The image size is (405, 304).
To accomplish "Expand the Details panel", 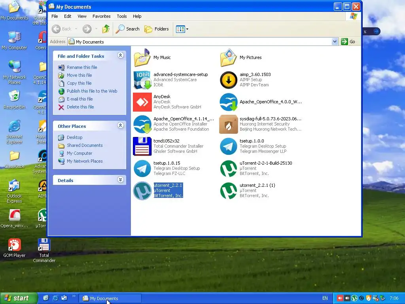I will click(120, 180).
